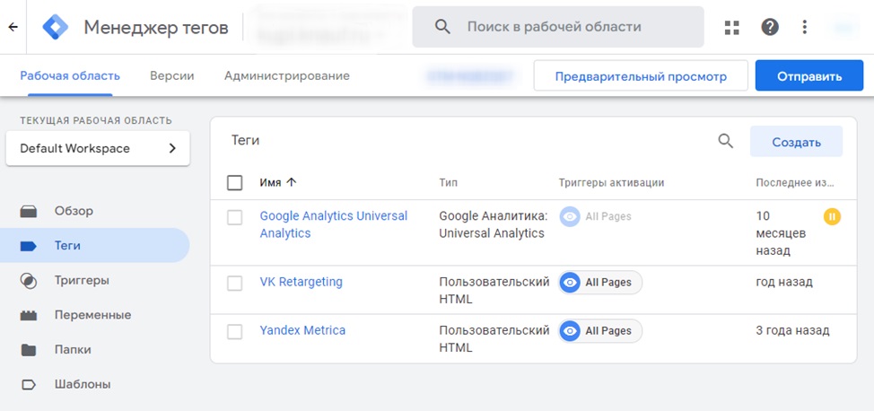Click eye icon of Yandex Metrica trigger
The height and width of the screenshot is (411, 874).
point(570,331)
